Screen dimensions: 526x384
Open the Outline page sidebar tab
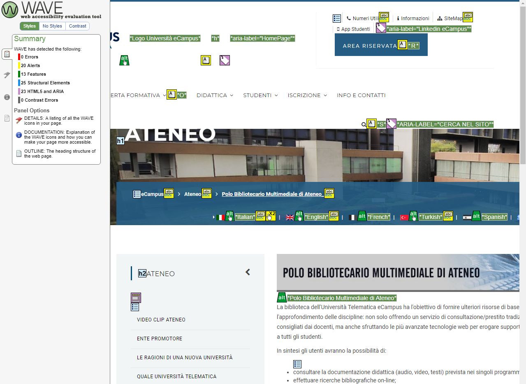[x=7, y=118]
